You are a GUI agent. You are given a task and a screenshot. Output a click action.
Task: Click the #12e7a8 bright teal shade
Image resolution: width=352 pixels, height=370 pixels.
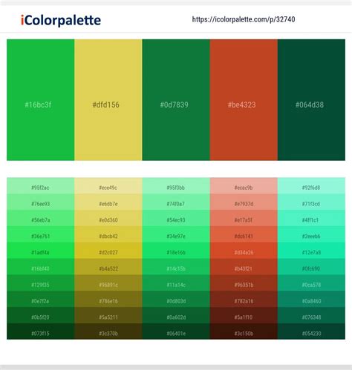[x=311, y=251]
